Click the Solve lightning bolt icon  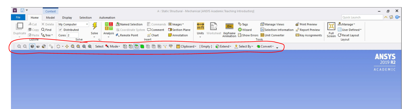[x=95, y=26]
